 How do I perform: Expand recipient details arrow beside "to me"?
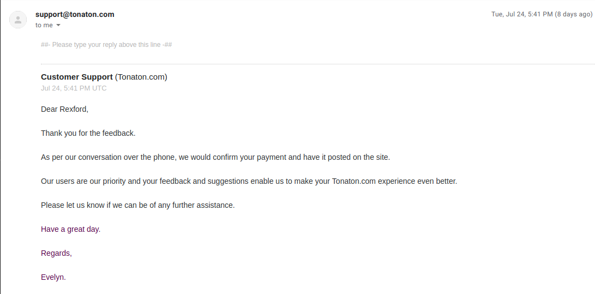coord(58,26)
